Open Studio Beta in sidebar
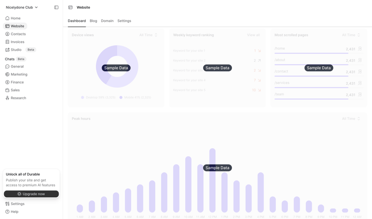372x219 pixels. coord(16,50)
